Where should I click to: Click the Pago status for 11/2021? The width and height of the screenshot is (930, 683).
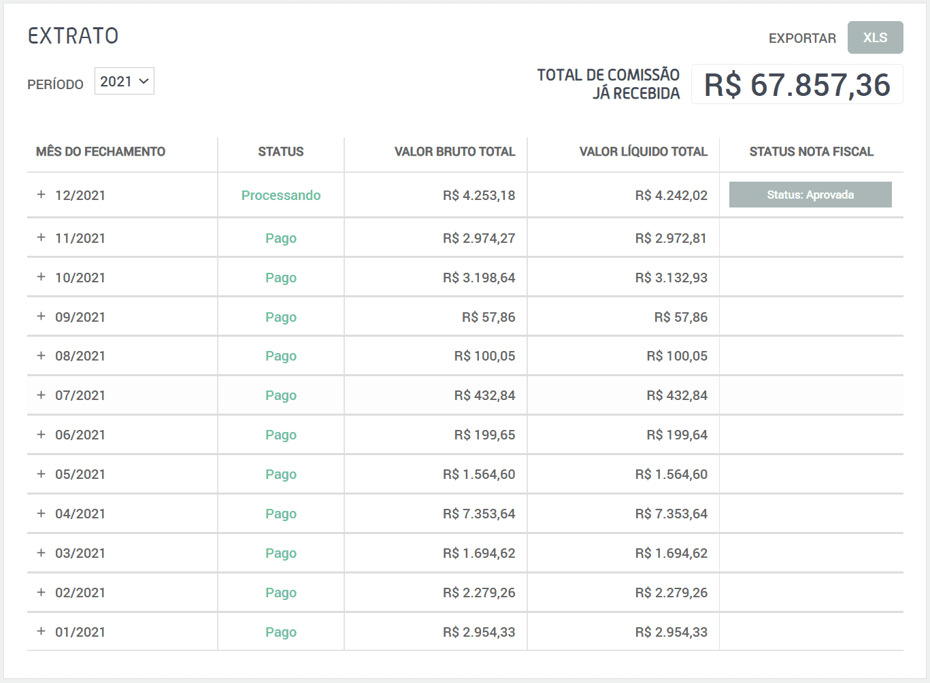280,238
